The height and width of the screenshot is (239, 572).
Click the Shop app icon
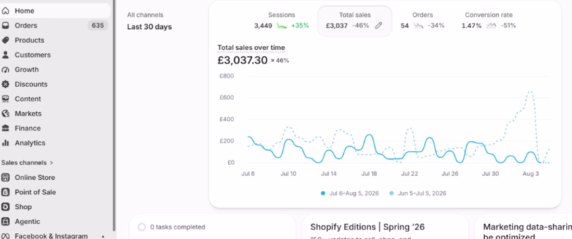[x=5, y=207]
